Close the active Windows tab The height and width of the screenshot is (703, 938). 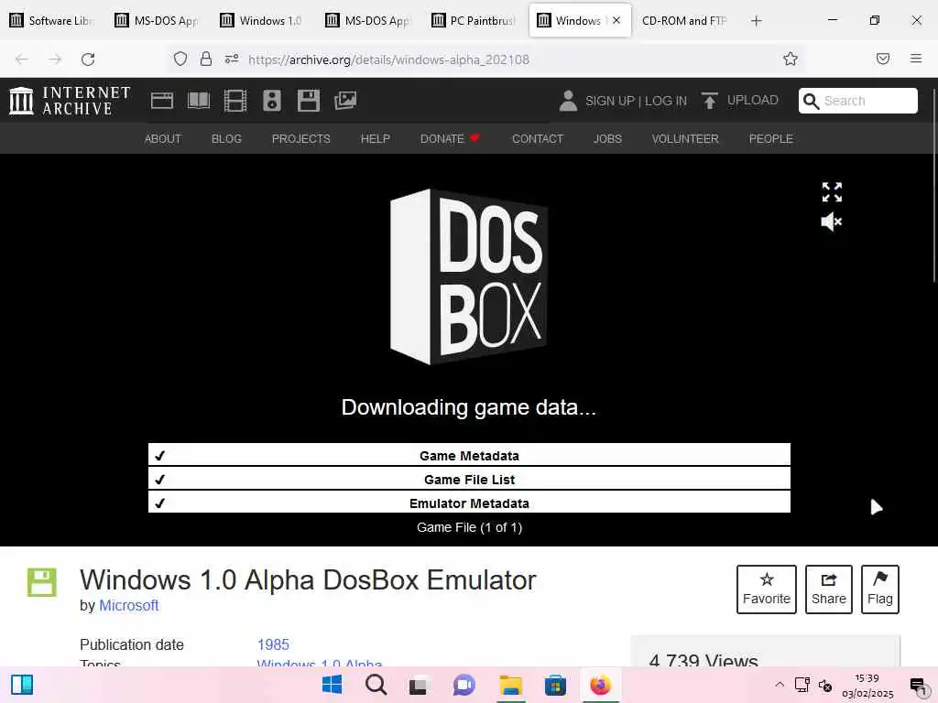click(616, 20)
